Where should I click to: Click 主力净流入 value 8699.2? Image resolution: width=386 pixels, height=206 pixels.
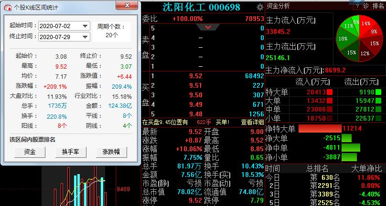pos(335,71)
